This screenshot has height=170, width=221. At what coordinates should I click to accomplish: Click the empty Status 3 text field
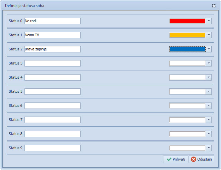point(52,63)
